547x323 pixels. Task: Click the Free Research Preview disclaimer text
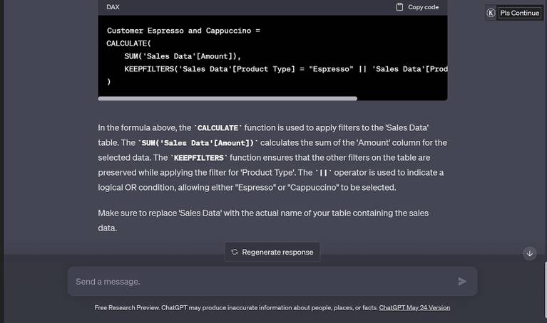[235, 307]
